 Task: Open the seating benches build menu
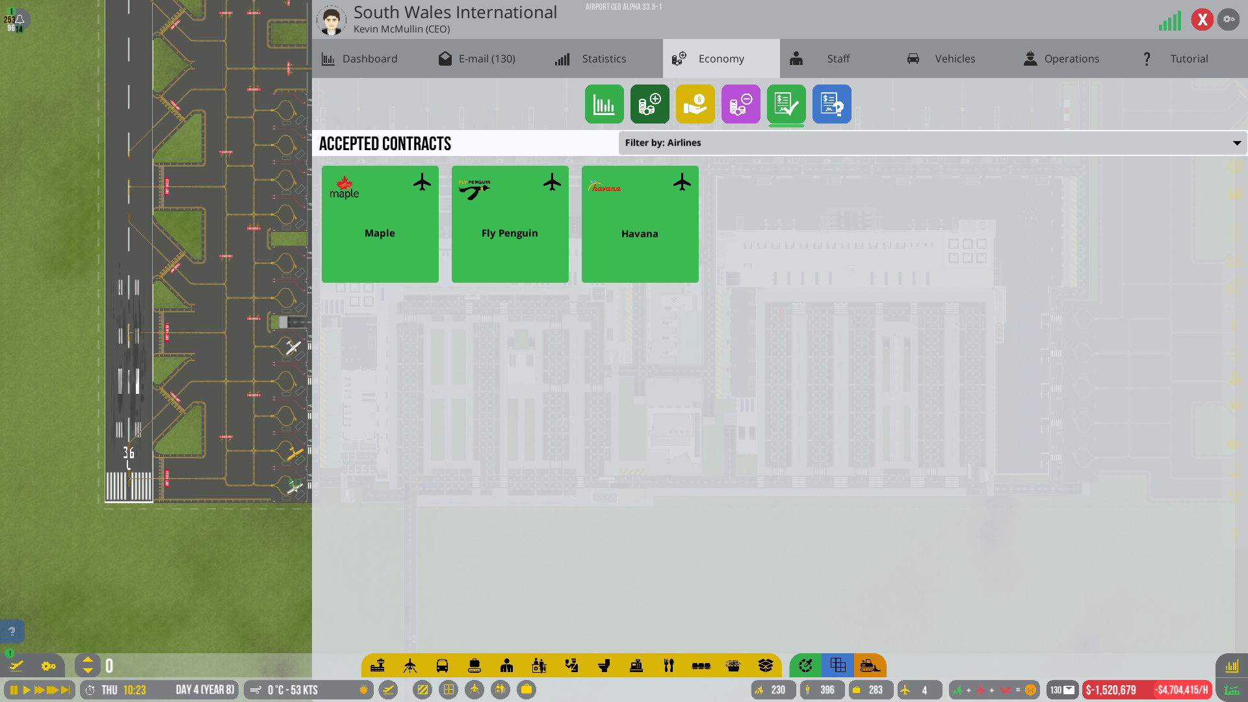click(701, 666)
